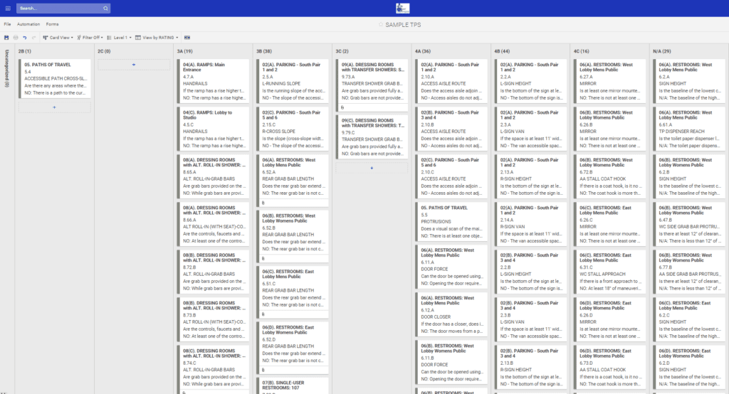Click the logo in the top bar

403,8
